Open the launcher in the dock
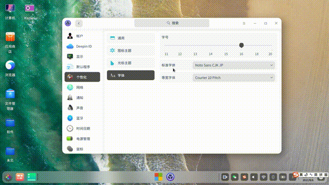The image size is (329, 185). click(8, 177)
